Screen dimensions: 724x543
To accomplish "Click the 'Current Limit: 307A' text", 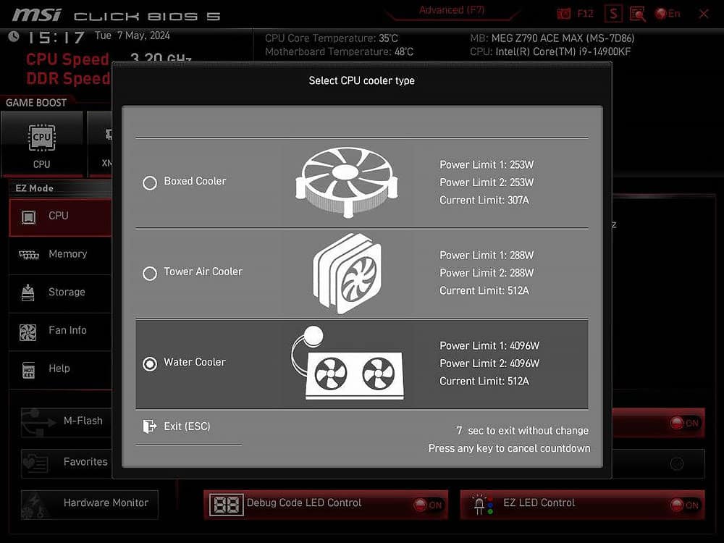I will tap(484, 200).
